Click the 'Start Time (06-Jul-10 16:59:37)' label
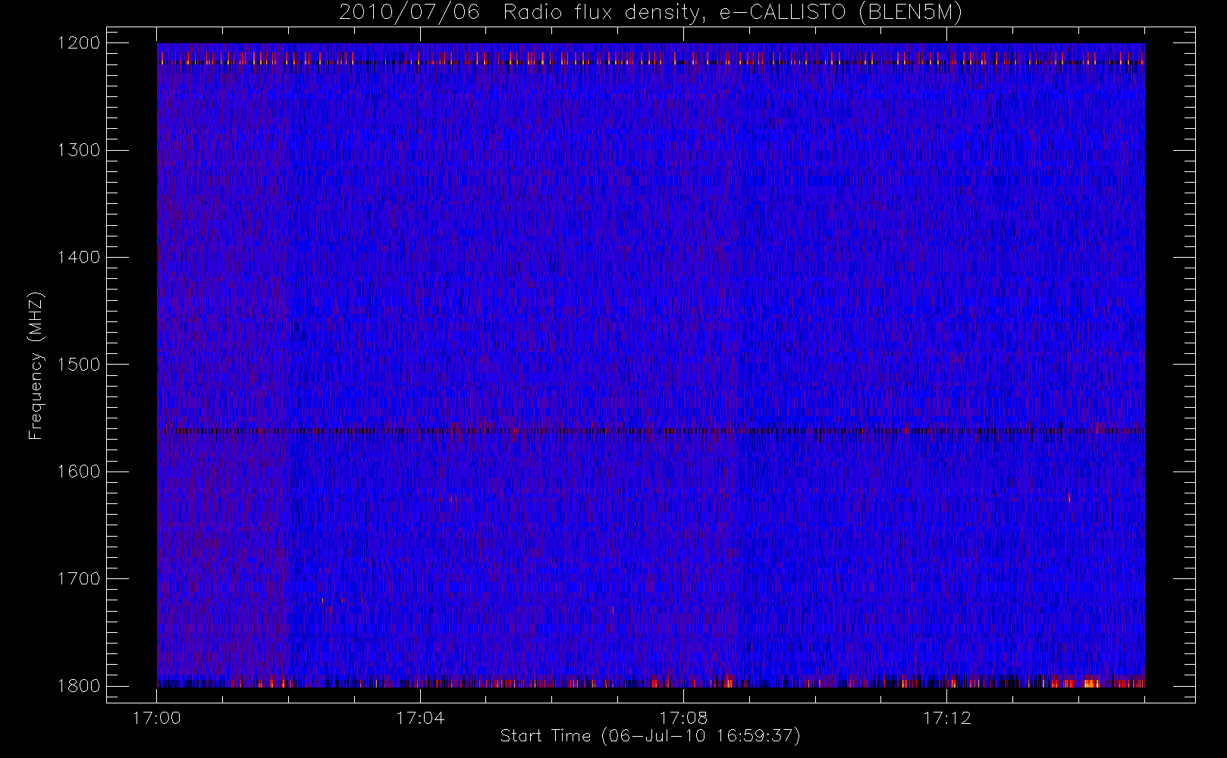 coord(651,736)
